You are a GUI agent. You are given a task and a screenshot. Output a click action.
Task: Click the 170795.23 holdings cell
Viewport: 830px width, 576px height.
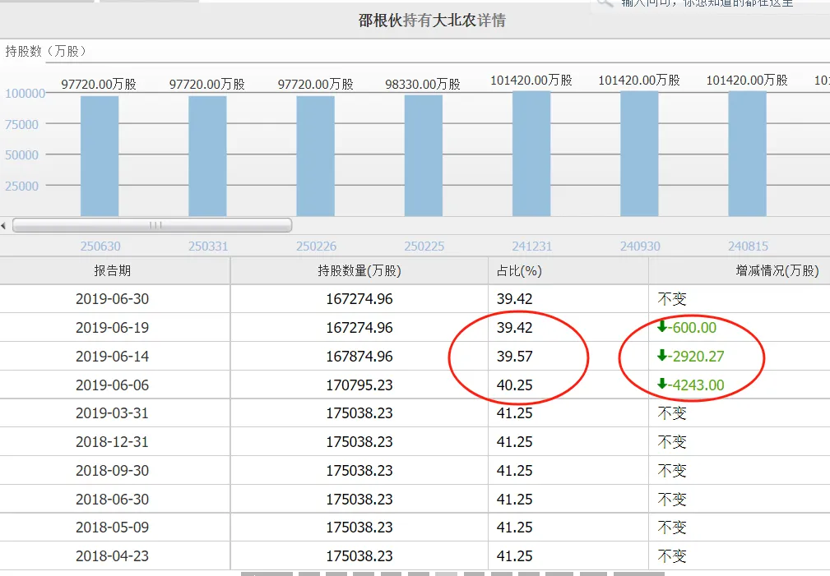pos(359,385)
